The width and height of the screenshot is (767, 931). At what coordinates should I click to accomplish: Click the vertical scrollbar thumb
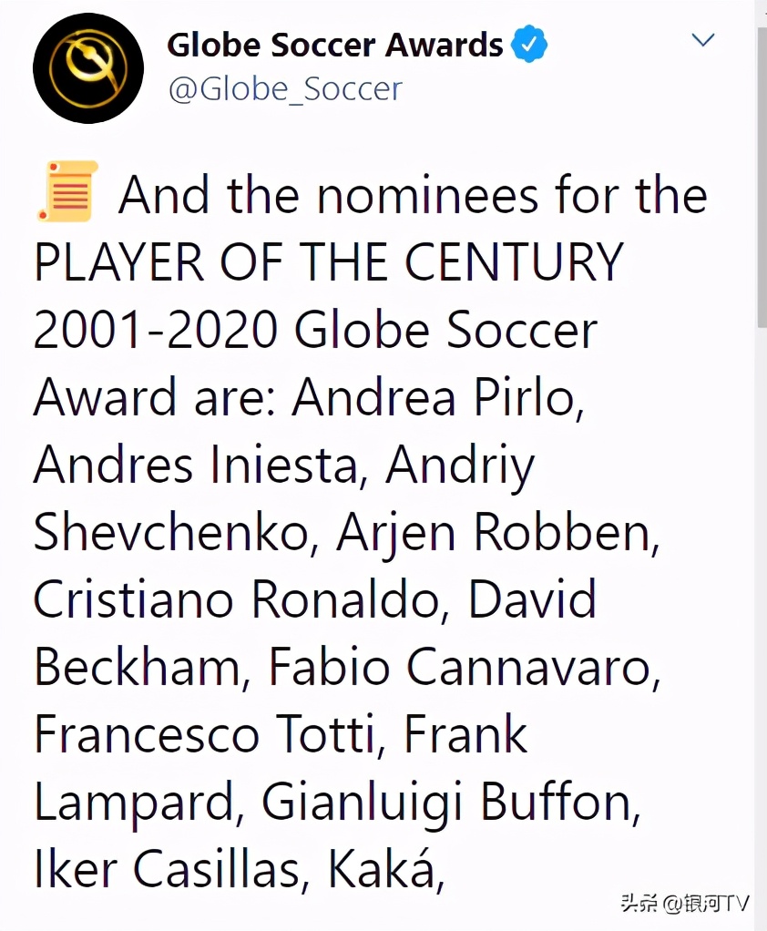click(761, 173)
